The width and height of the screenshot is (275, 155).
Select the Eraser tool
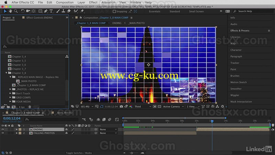click(69, 11)
